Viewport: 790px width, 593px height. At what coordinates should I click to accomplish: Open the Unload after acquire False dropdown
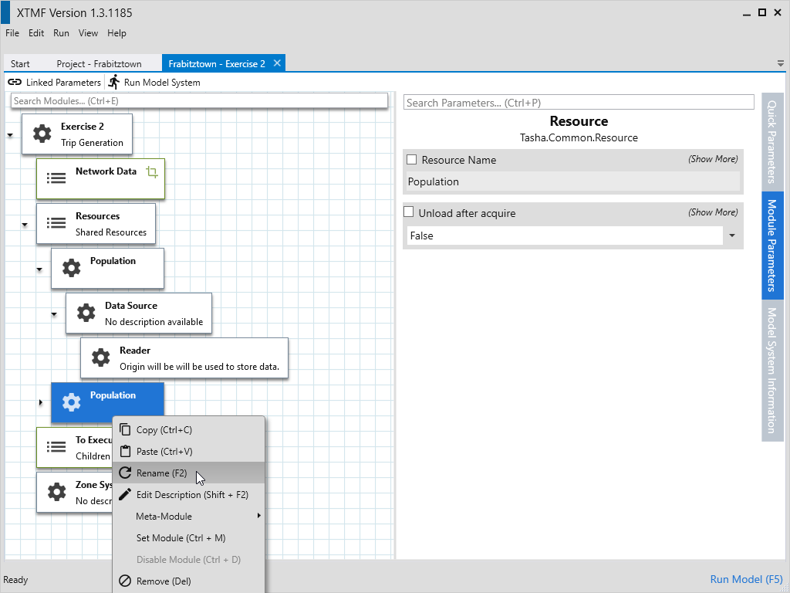click(731, 236)
